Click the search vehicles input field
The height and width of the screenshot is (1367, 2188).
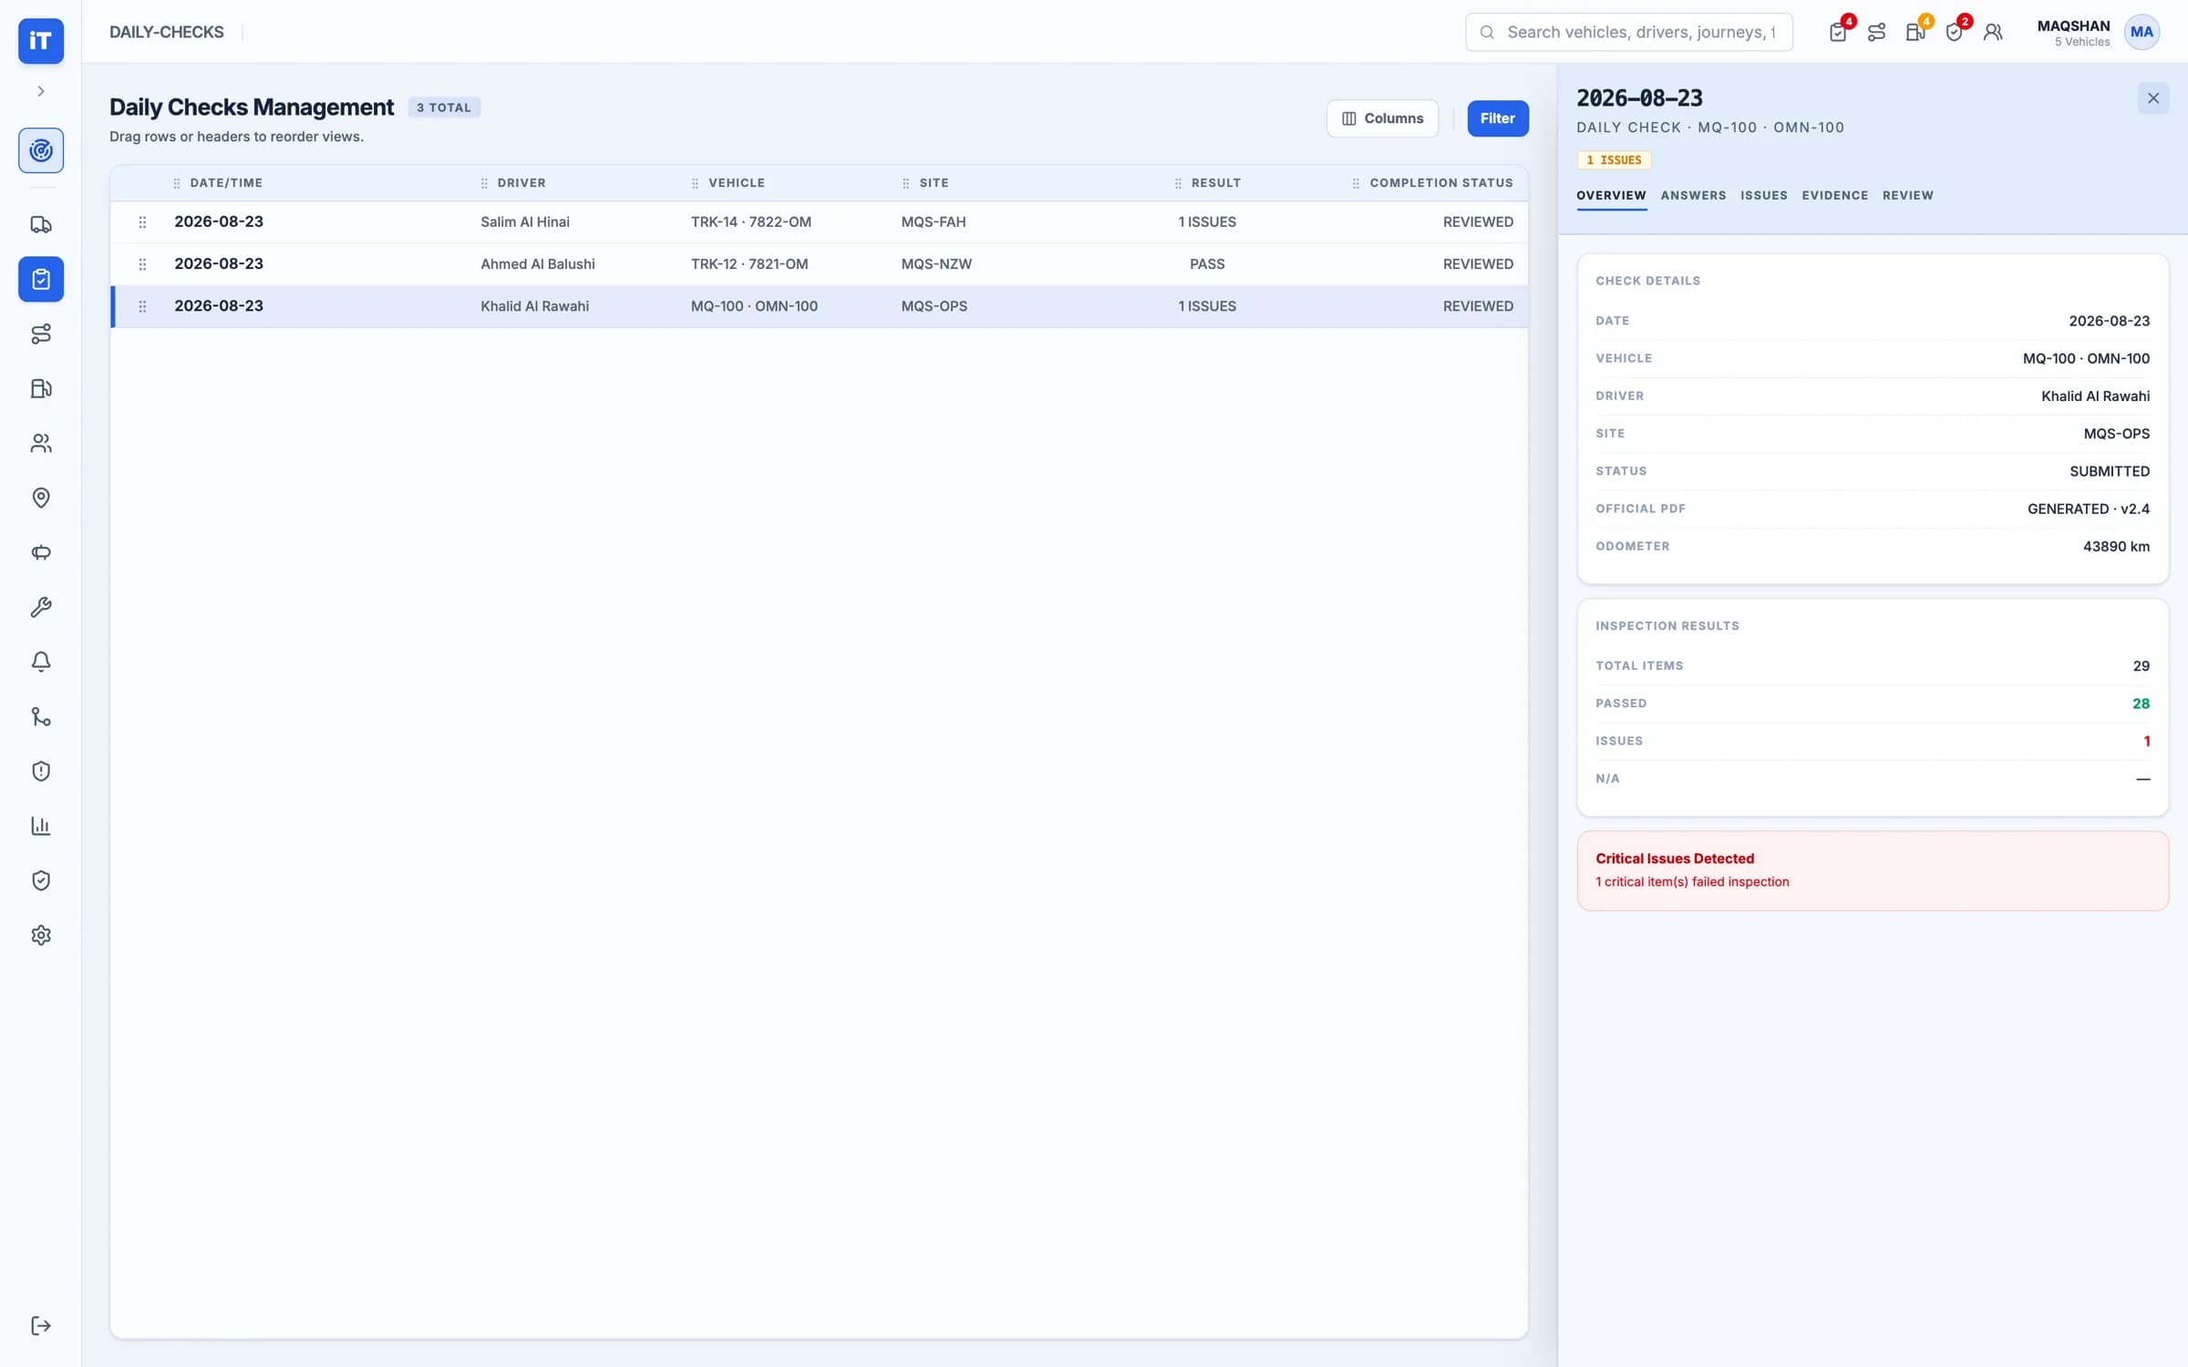[x=1629, y=32]
